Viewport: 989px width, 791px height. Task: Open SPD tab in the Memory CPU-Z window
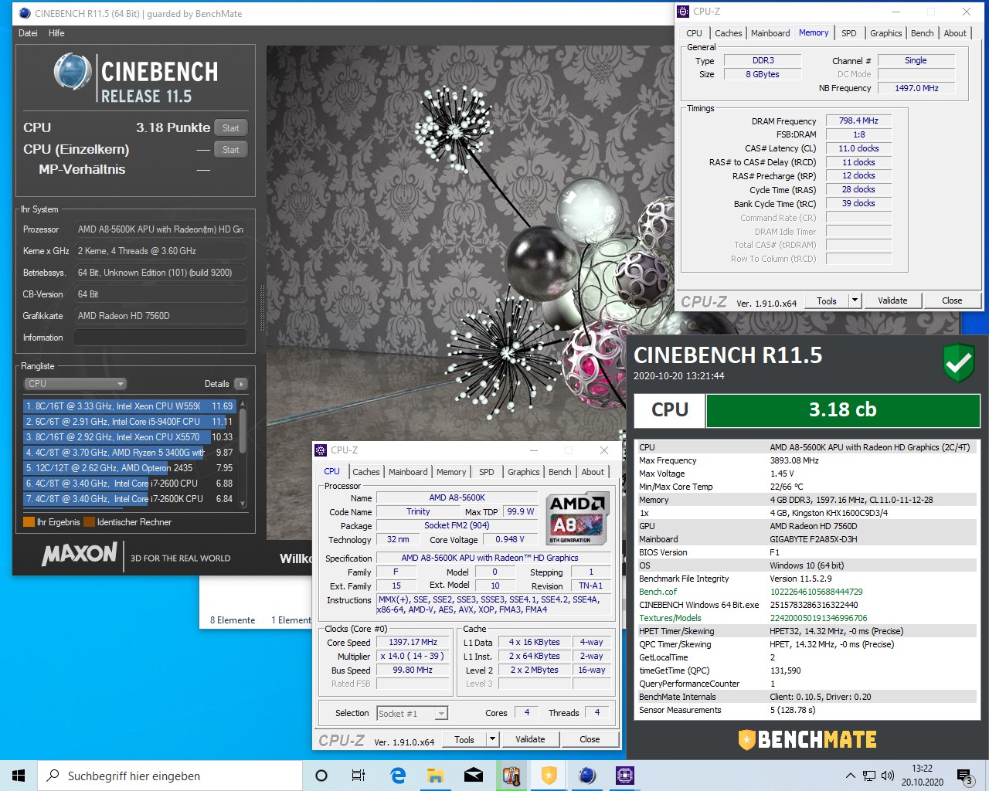coord(848,33)
